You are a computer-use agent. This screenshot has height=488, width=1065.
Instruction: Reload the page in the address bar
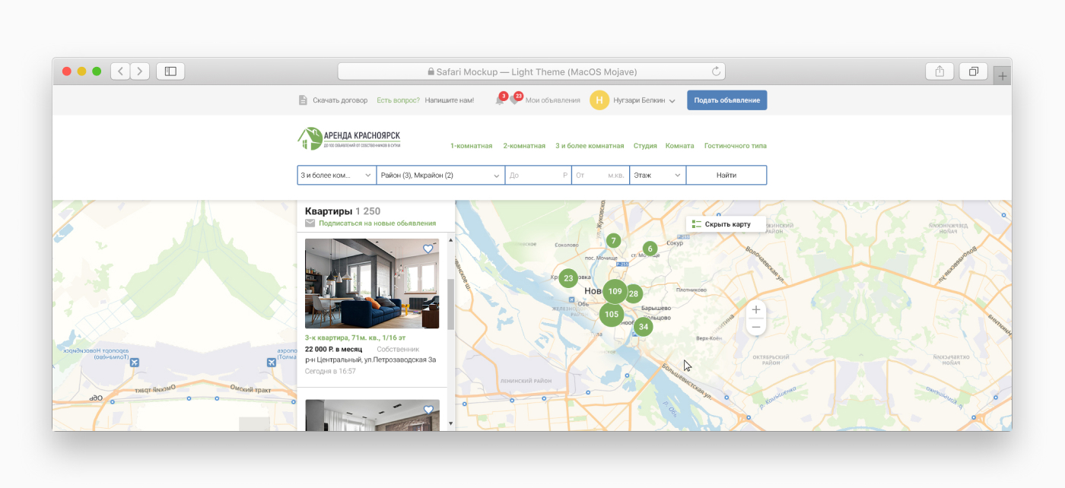click(x=716, y=71)
